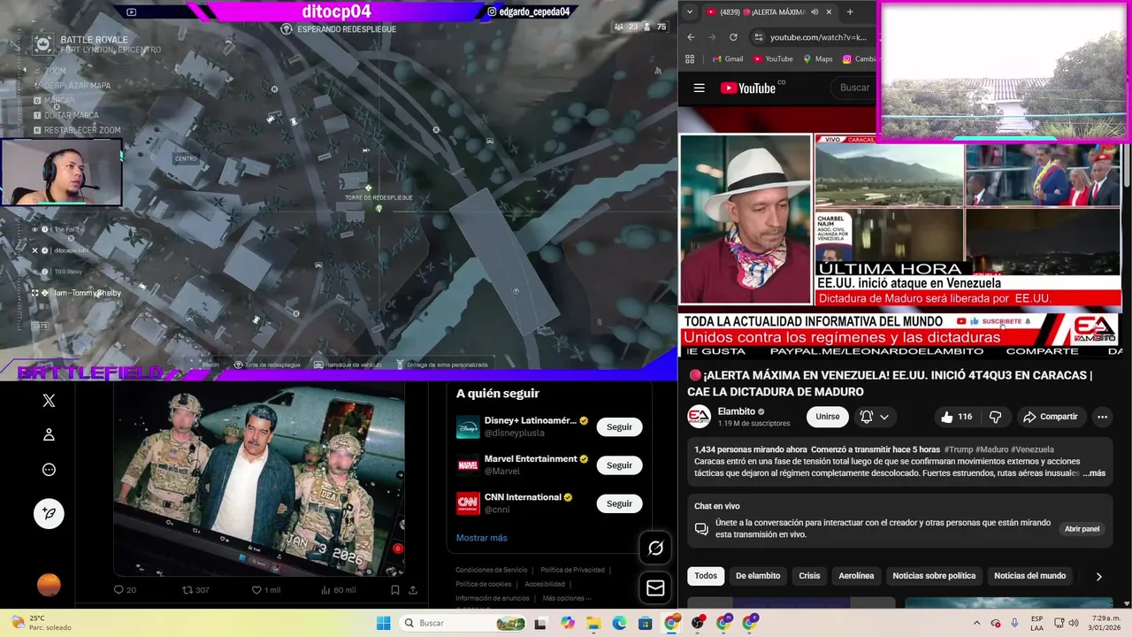Open the post image on X
The height and width of the screenshot is (637, 1132).
coord(259,479)
